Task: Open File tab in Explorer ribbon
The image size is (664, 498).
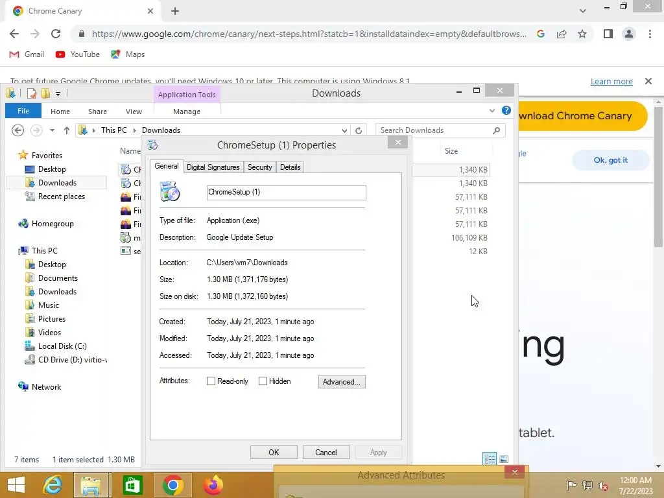Action: coord(23,111)
